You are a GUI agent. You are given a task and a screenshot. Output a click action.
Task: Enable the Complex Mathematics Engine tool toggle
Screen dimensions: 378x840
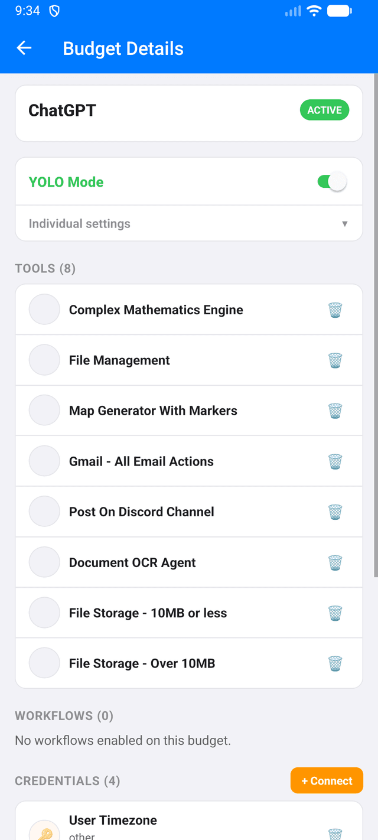44,309
